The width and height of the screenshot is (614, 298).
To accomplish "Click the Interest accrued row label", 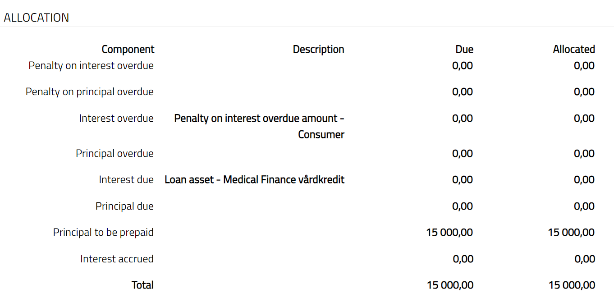I will (x=117, y=259).
